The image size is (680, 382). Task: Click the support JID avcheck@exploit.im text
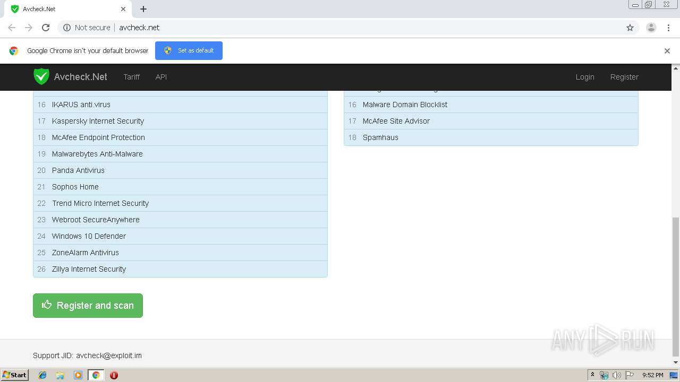[109, 355]
